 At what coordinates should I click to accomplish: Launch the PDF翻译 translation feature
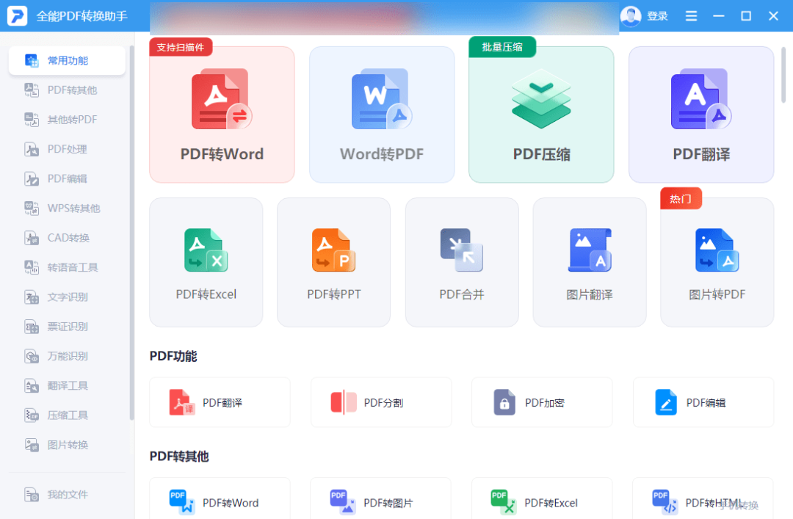coord(700,114)
